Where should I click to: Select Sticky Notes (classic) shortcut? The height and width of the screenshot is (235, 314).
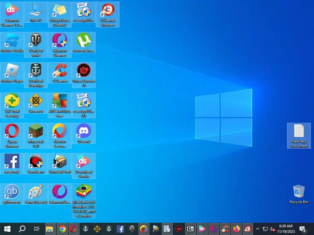coord(60,14)
